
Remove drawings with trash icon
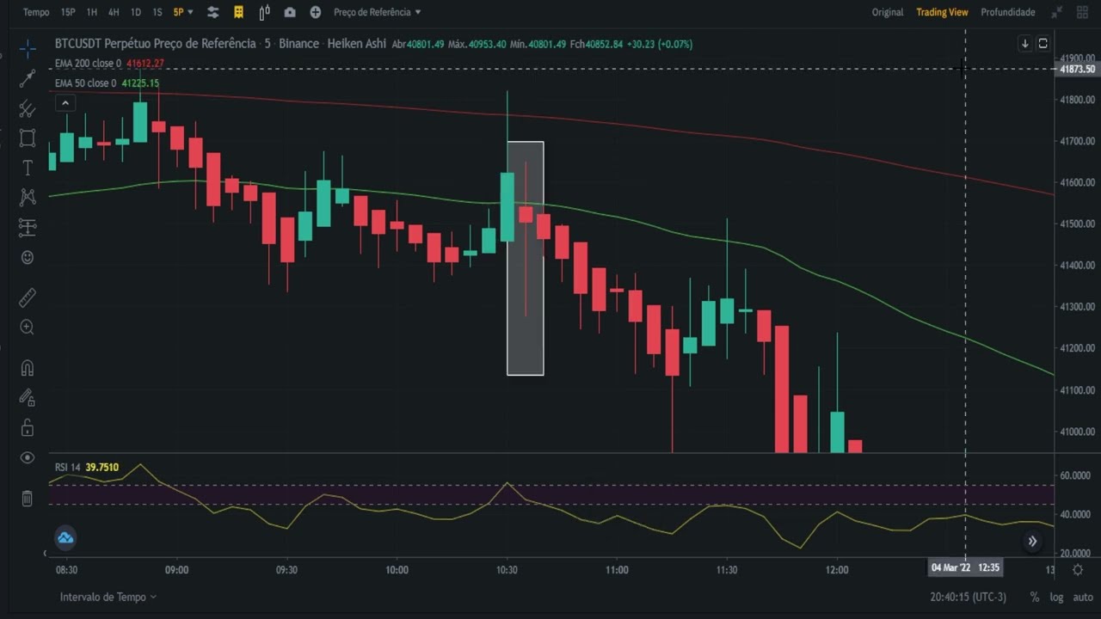point(28,498)
